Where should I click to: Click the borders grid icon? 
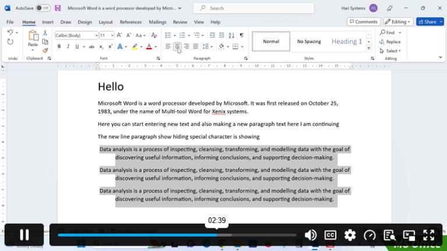(x=236, y=46)
